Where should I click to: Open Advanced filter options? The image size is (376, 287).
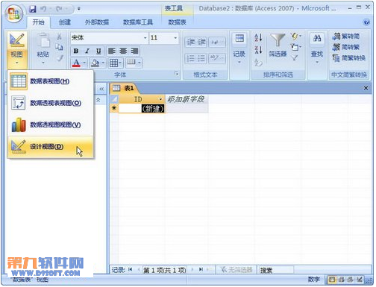pyautogui.click(x=295, y=47)
